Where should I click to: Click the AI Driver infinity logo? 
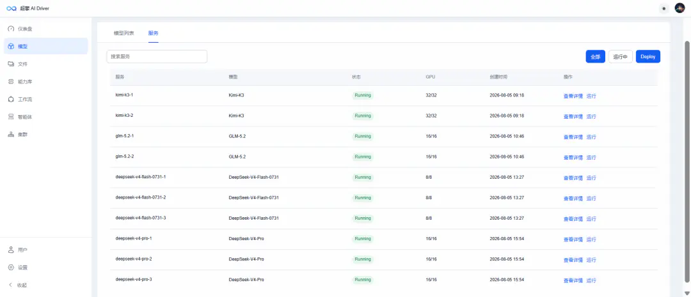tap(12, 8)
